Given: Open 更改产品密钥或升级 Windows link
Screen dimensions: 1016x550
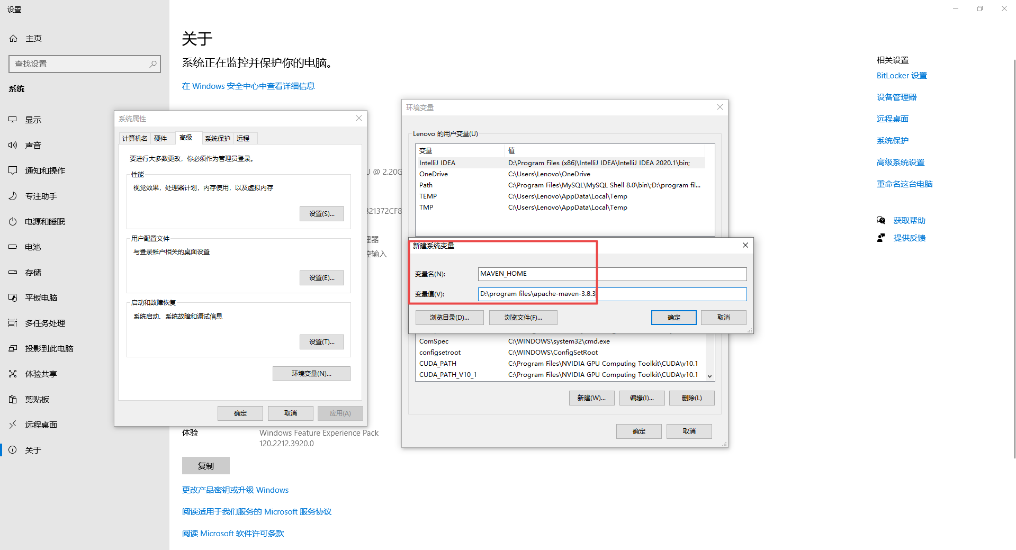Looking at the screenshot, I should click(235, 490).
